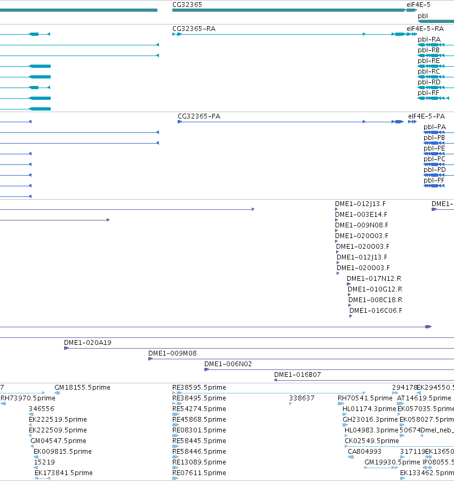The image size is (454, 481).
Task: Click the 317119 feature label
Action: click(x=412, y=452)
